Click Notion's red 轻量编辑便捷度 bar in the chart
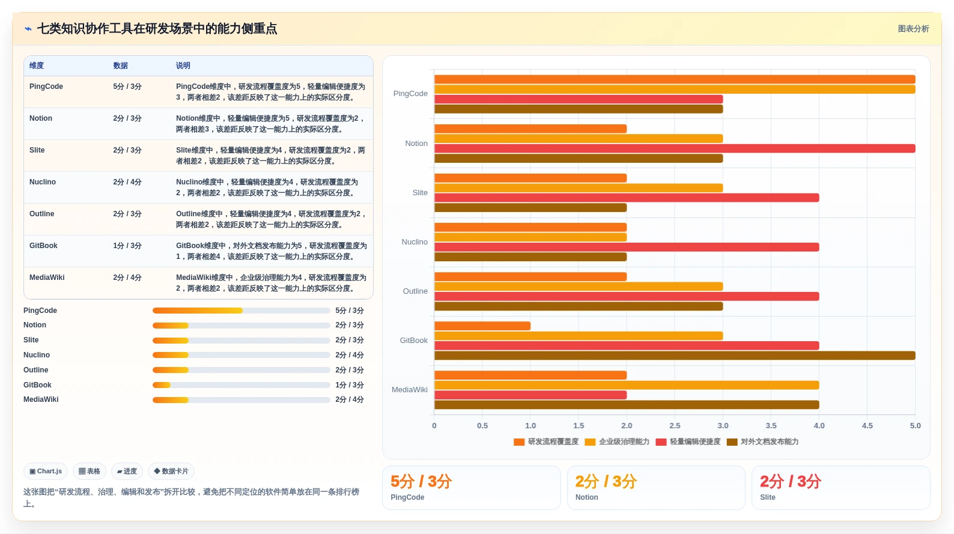 (x=675, y=148)
